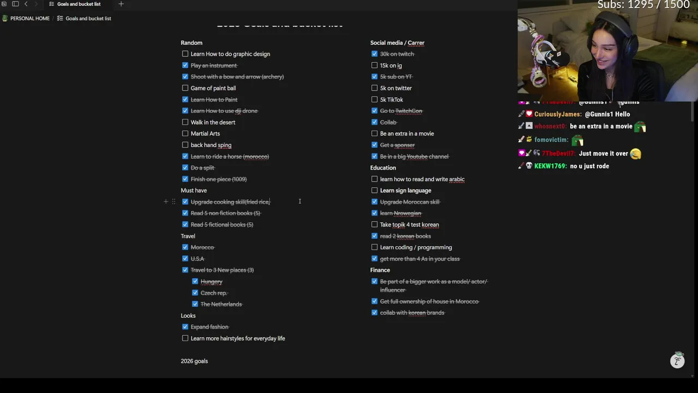Go forward with the right arrow
The width and height of the screenshot is (698, 393).
click(36, 4)
